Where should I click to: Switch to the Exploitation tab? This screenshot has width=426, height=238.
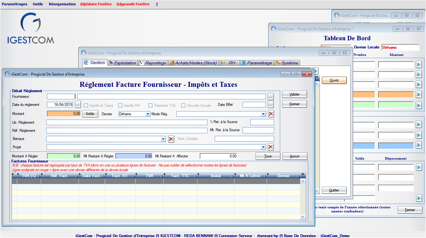pos(123,63)
